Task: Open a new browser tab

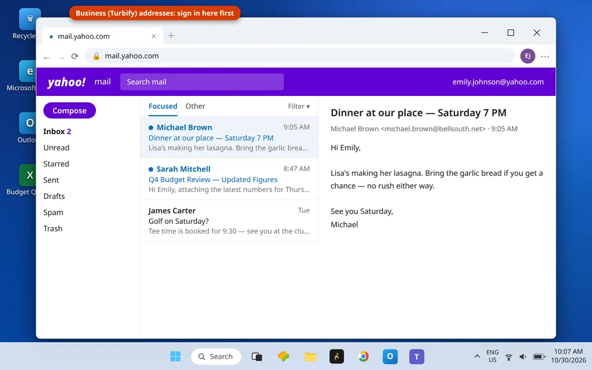Action: tap(171, 36)
